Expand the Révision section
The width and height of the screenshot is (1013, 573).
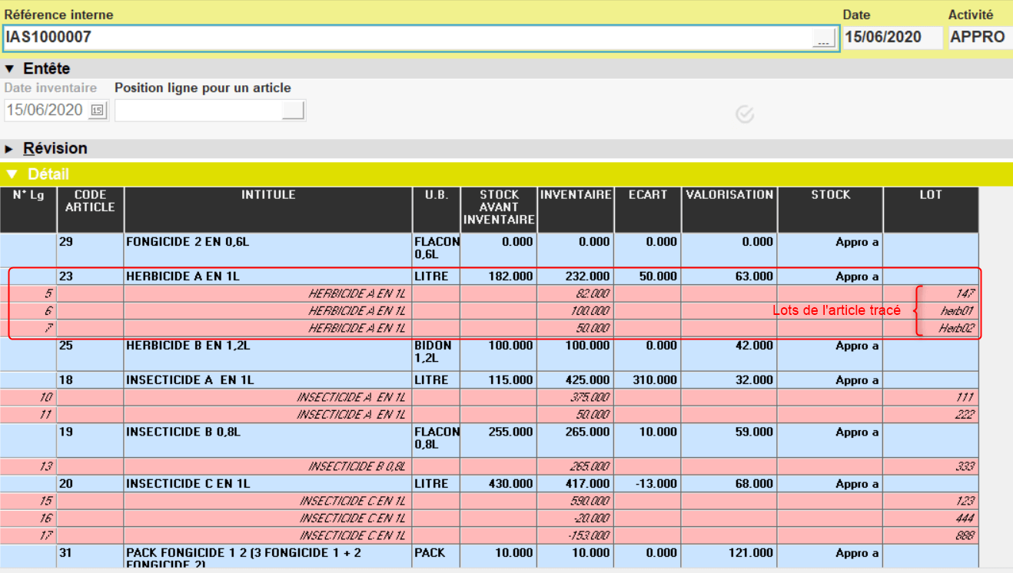[x=10, y=149]
